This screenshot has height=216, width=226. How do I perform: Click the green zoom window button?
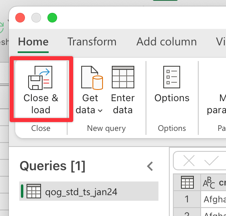click(x=52, y=18)
